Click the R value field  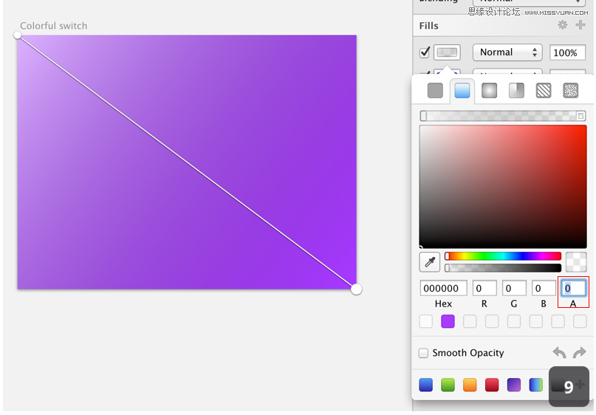484,288
